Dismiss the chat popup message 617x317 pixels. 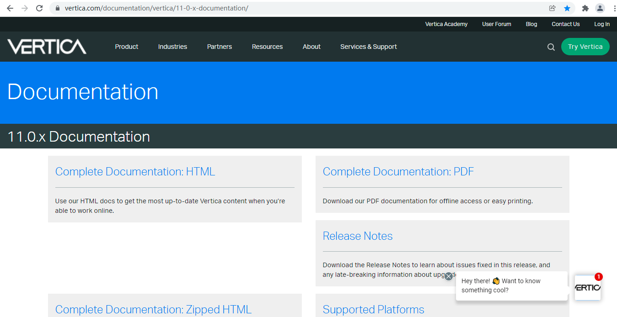coord(449,276)
